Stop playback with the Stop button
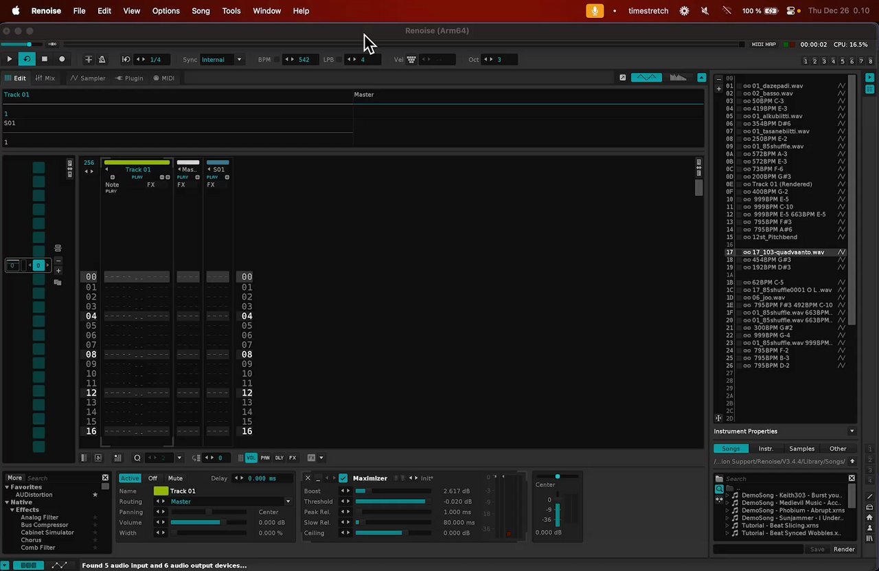The height and width of the screenshot is (571, 879). pyautogui.click(x=45, y=60)
